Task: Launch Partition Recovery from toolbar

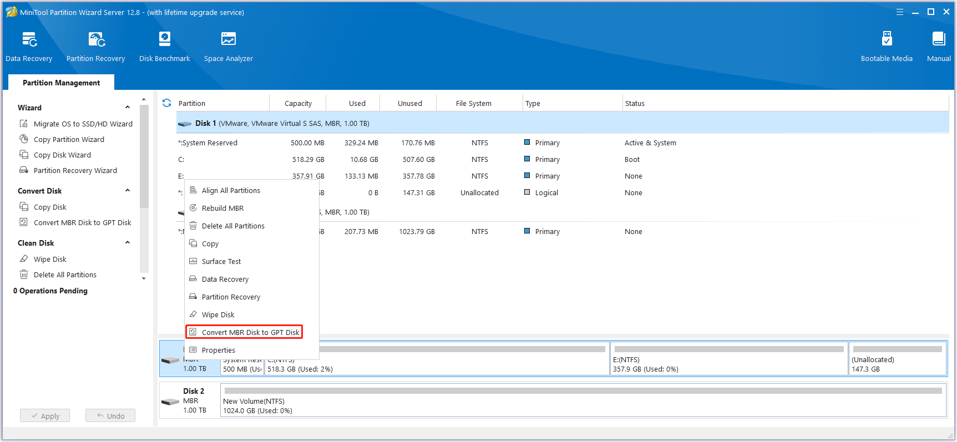Action: pos(95,47)
